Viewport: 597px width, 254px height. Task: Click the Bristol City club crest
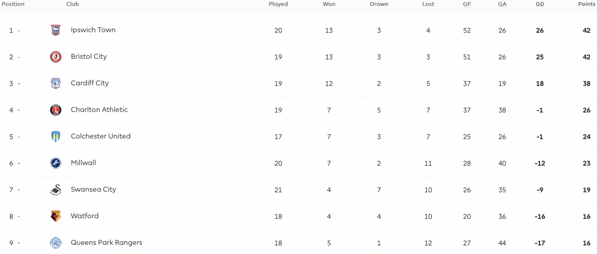click(x=55, y=57)
